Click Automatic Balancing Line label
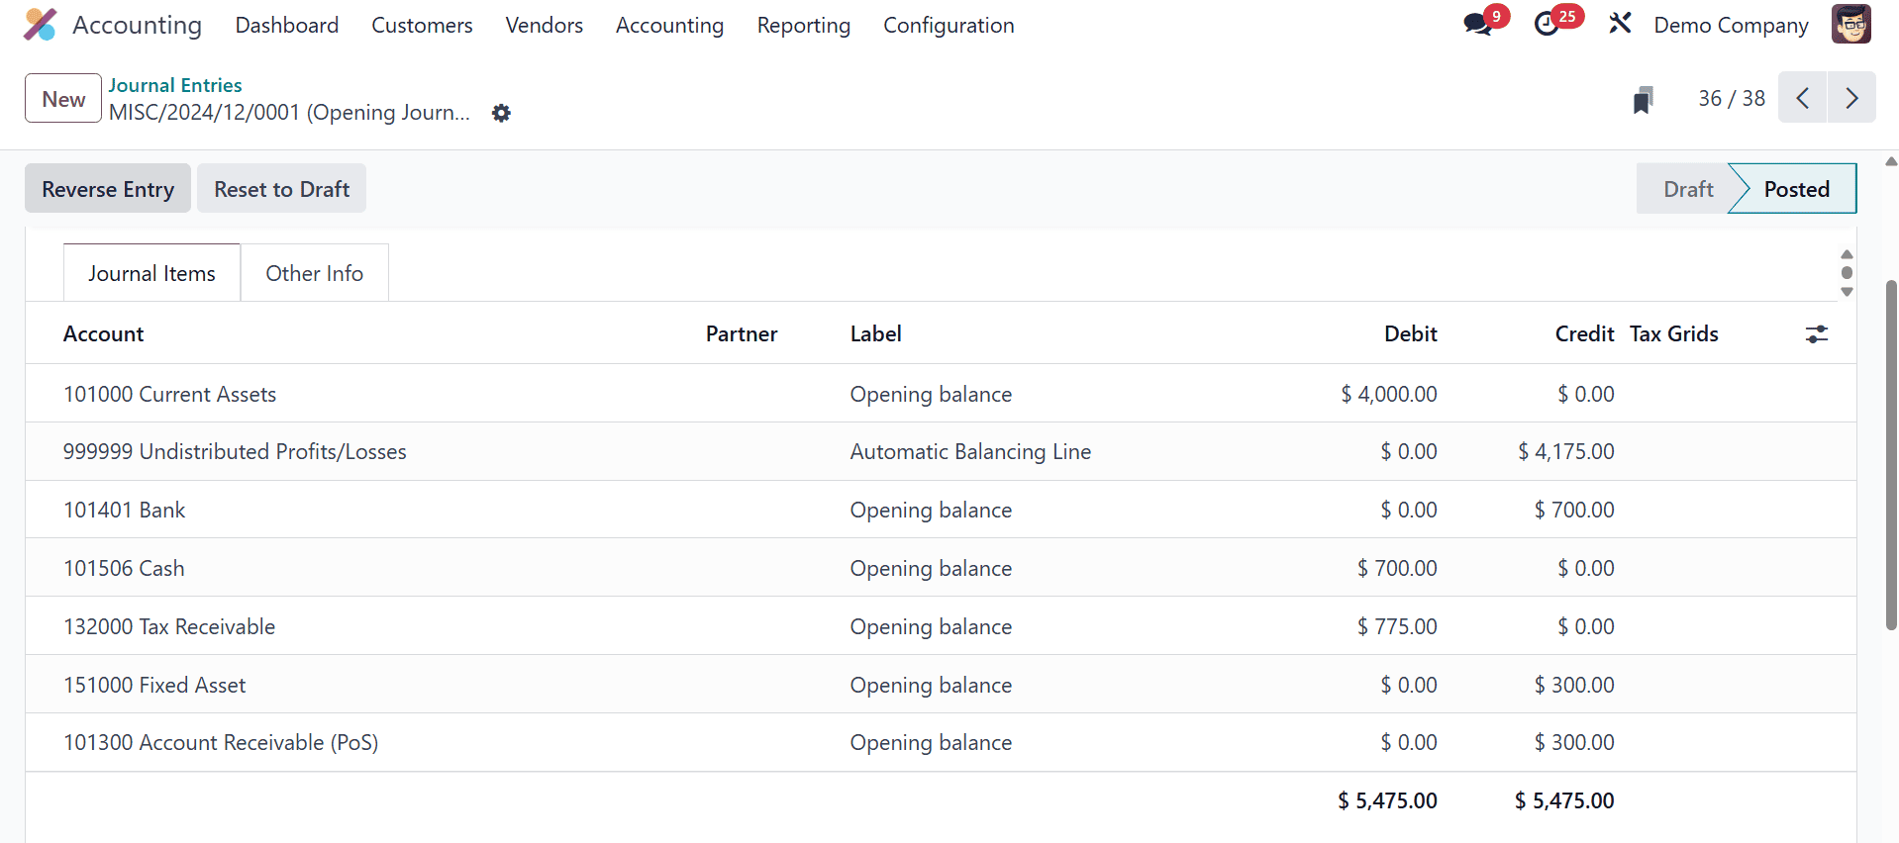The width and height of the screenshot is (1899, 843). pyautogui.click(x=970, y=452)
